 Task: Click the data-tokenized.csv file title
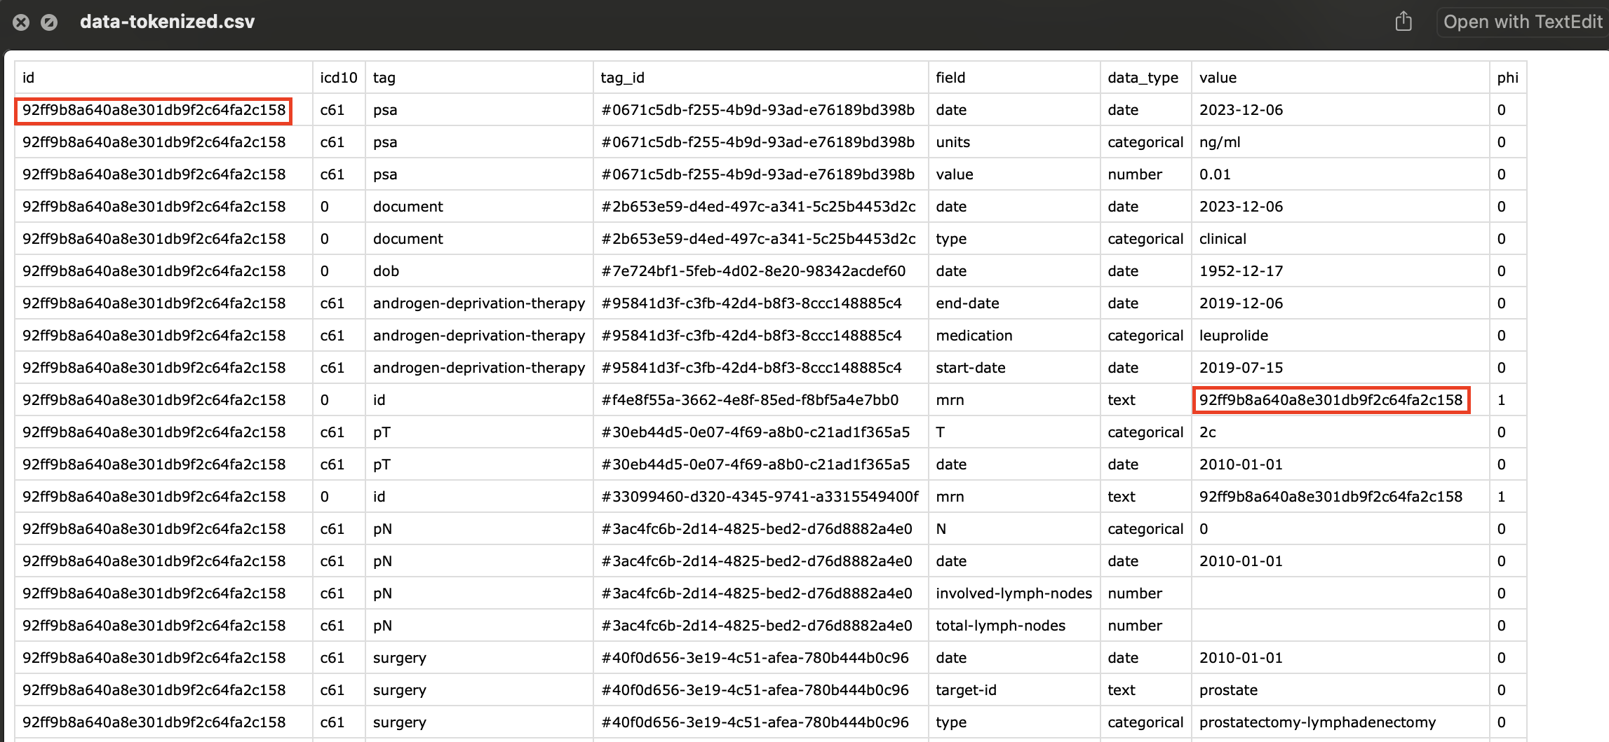167,22
